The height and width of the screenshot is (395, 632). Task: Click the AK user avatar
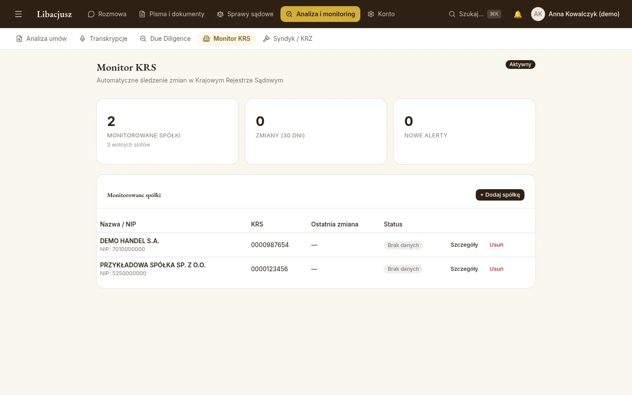pyautogui.click(x=538, y=14)
